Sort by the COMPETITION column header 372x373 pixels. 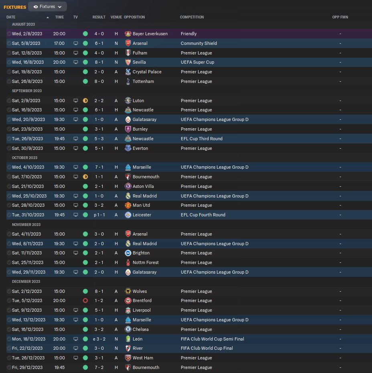pyautogui.click(x=192, y=17)
